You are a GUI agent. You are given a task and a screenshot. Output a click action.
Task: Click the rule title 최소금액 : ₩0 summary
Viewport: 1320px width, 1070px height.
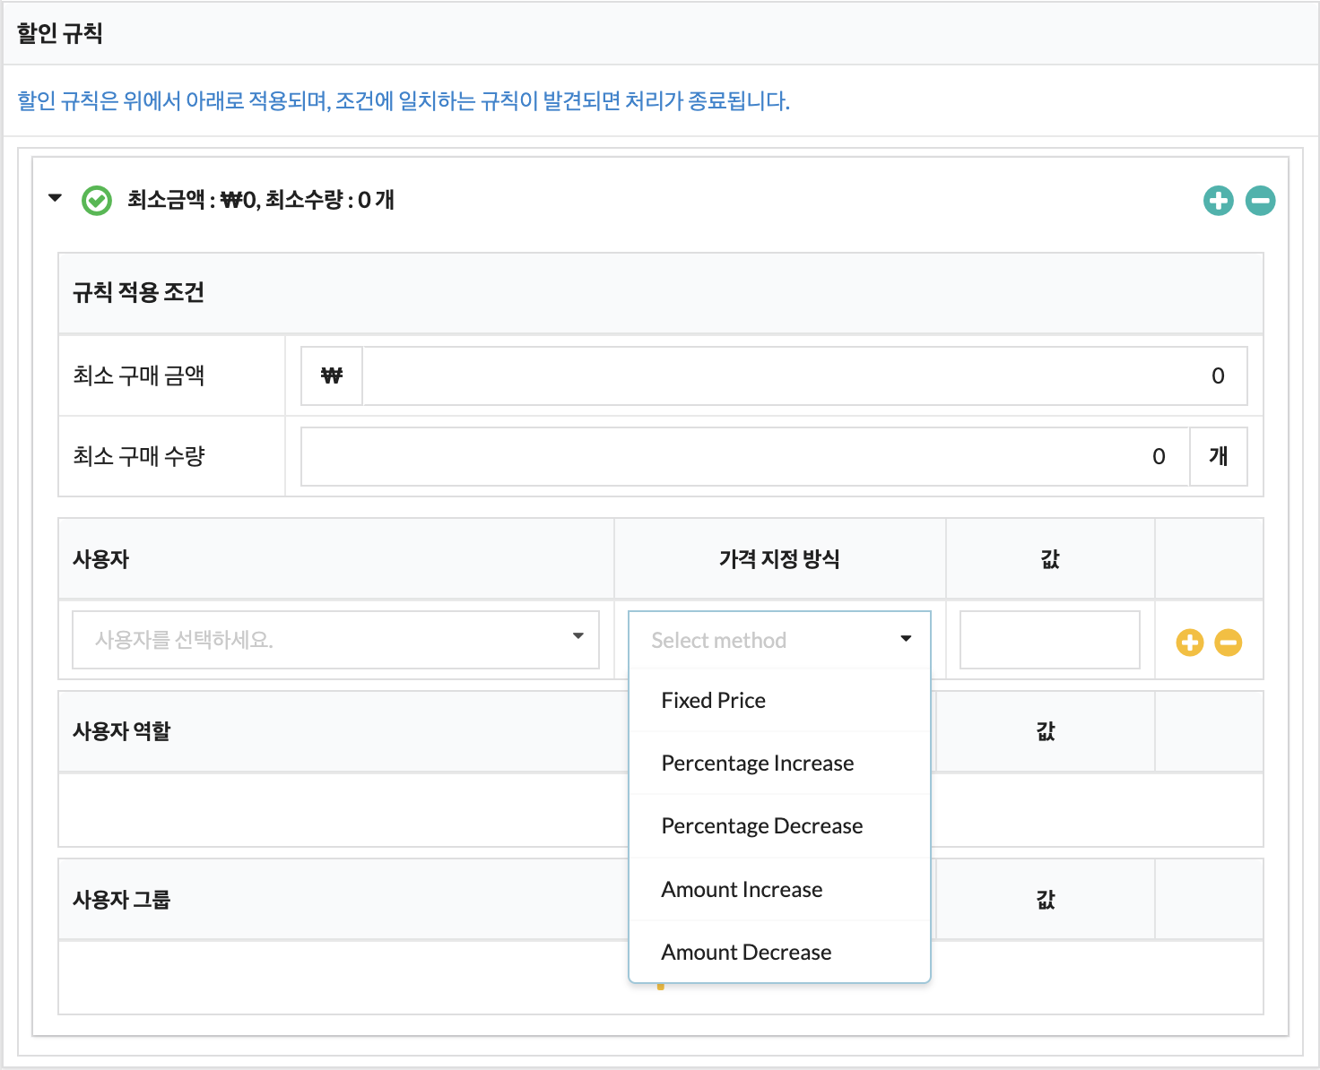pyautogui.click(x=260, y=200)
